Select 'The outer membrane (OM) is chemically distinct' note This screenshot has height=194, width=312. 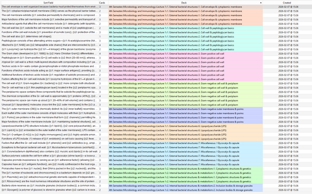[156, 109]
